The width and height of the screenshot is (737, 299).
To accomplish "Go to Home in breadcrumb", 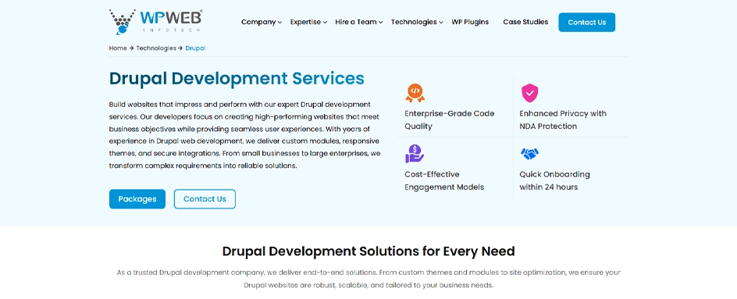I will click(118, 48).
